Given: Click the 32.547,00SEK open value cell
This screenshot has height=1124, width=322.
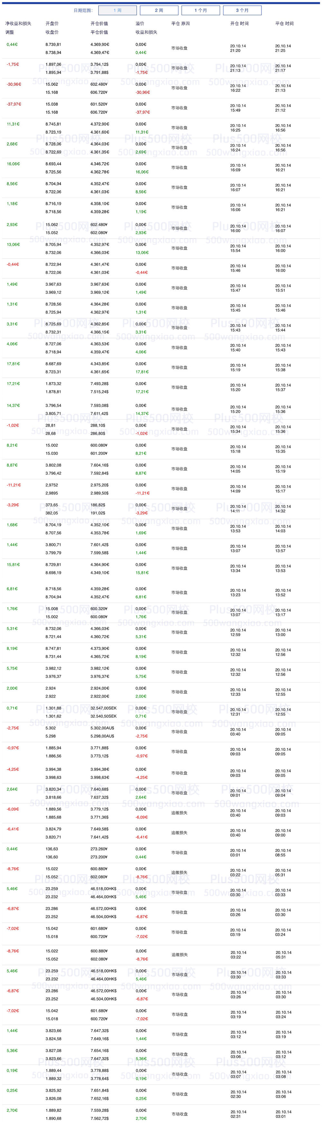Looking at the screenshot, I should click(x=103, y=708).
